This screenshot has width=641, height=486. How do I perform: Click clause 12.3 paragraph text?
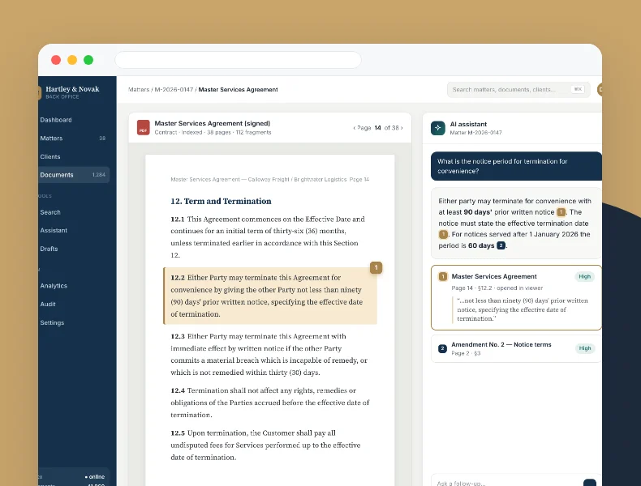coord(269,354)
